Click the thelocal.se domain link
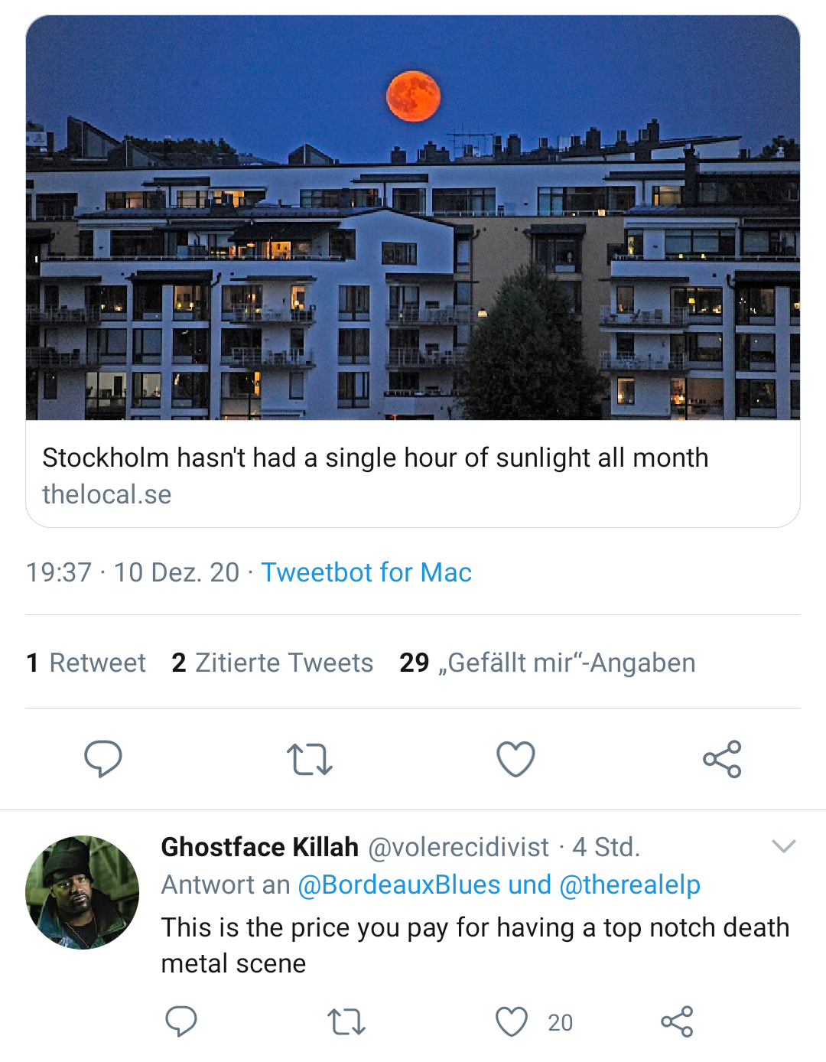The height and width of the screenshot is (1062, 826). coord(107,494)
